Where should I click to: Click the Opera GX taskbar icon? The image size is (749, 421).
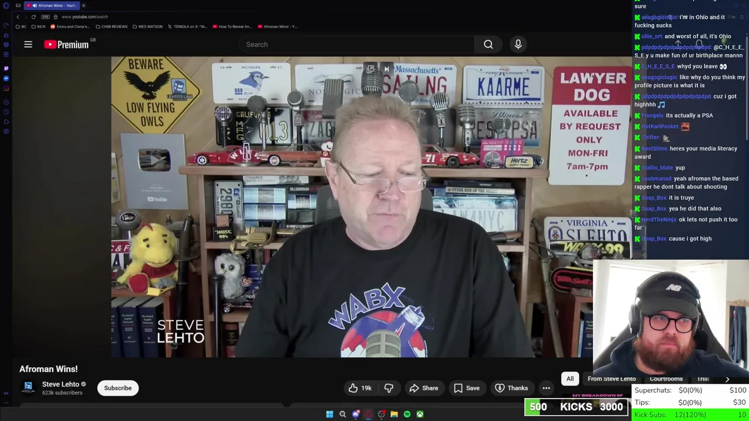click(x=368, y=414)
